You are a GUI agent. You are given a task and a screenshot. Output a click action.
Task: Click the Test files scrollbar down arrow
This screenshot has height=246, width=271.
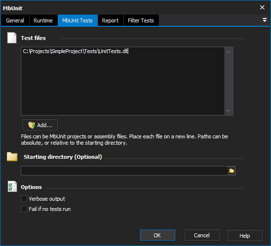(228, 111)
